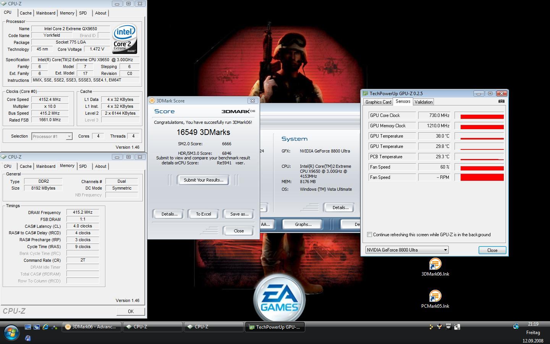The width and height of the screenshot is (550, 344).
Task: Click the Fan Speed 60 % graph bar
Action: tap(482, 168)
